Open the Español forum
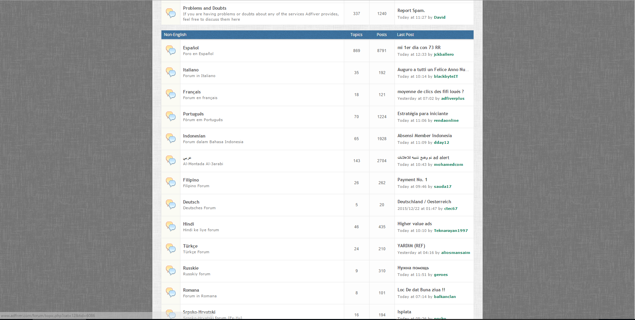This screenshot has width=635, height=320. point(191,48)
